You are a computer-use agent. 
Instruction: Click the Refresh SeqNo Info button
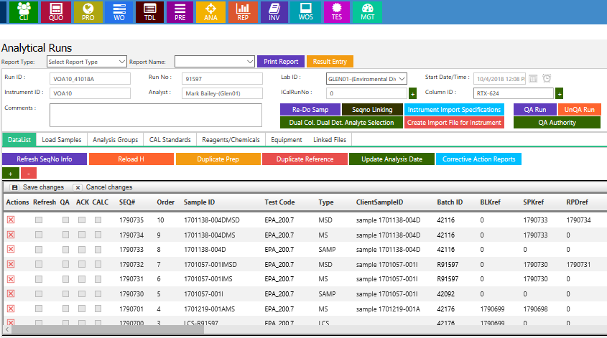tap(45, 159)
